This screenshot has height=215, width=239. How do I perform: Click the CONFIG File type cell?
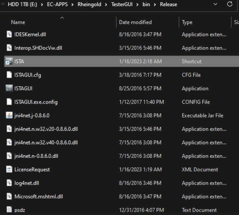pyautogui.click(x=196, y=102)
